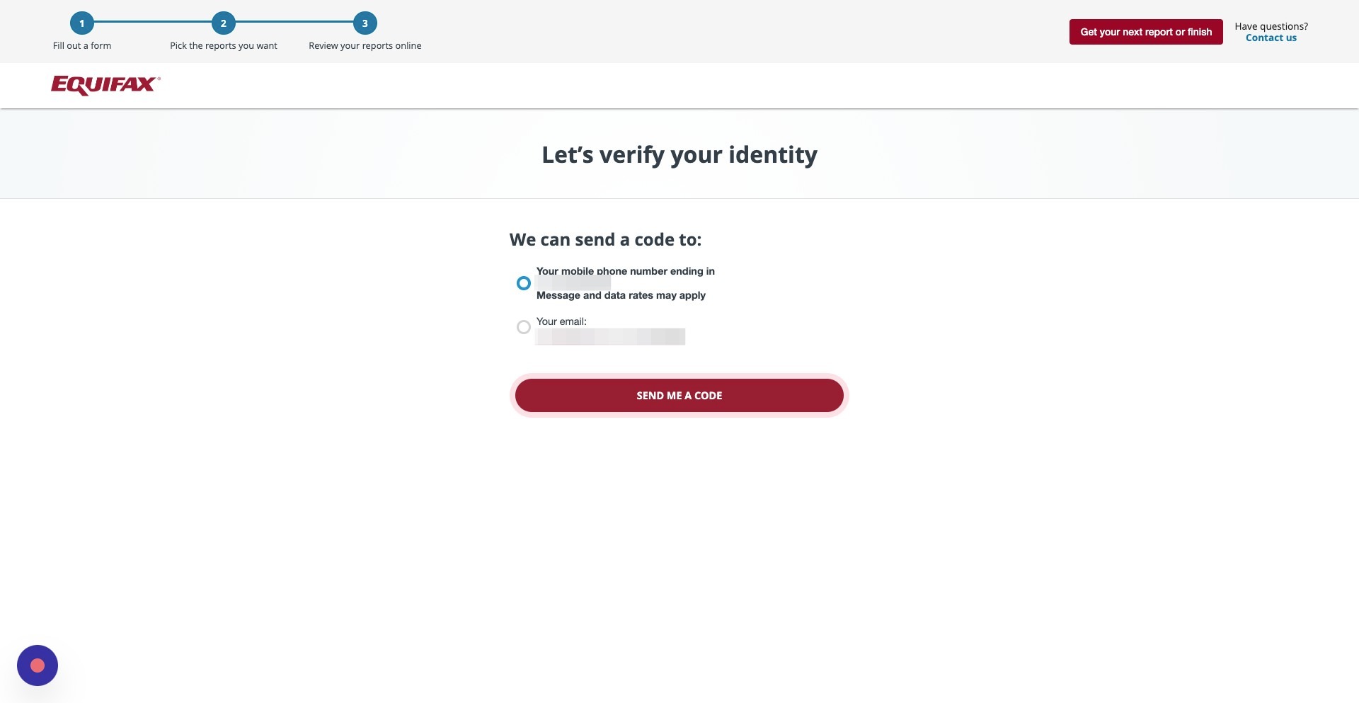This screenshot has height=703, width=1359.
Task: Open the Contact us link
Action: pyautogui.click(x=1271, y=38)
